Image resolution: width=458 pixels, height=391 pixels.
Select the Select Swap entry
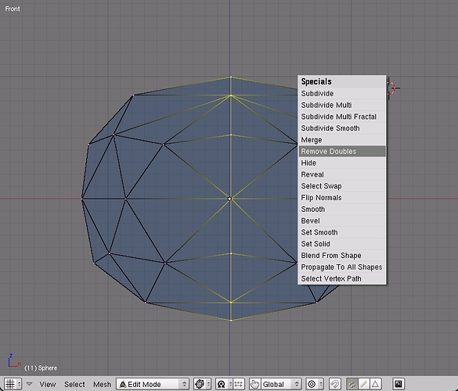coord(342,186)
